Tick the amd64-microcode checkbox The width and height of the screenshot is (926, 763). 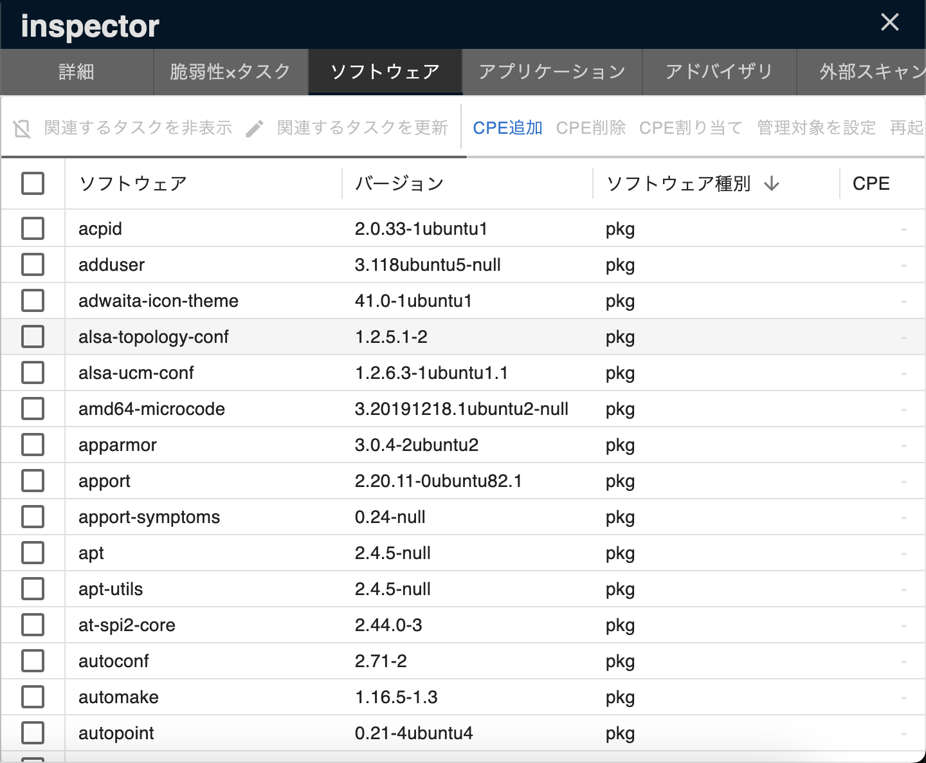(x=33, y=409)
